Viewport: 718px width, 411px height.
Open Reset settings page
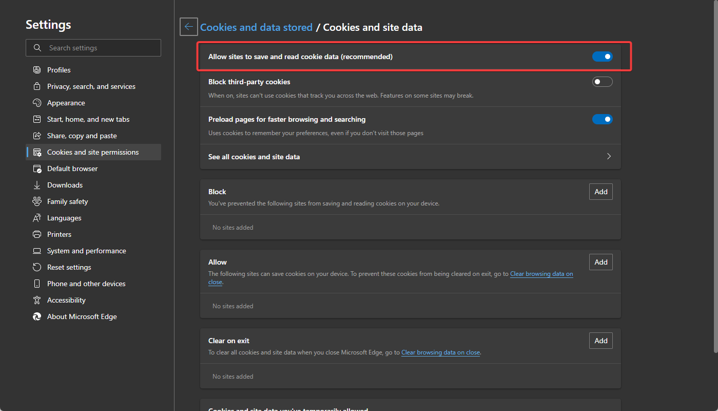(93, 267)
